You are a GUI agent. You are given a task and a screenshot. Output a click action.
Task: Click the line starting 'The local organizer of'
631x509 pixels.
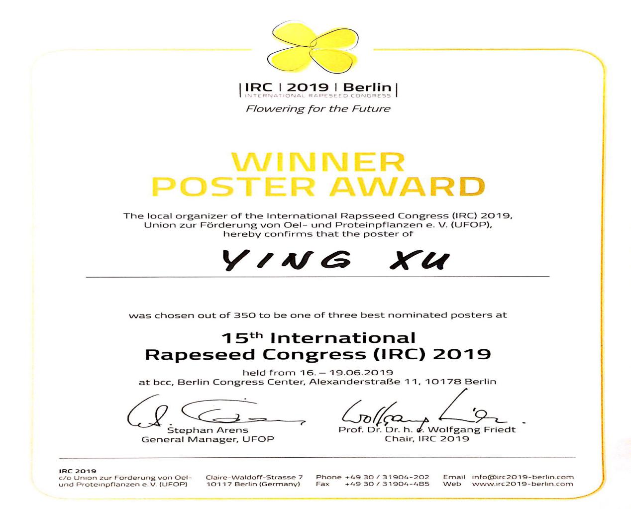[x=318, y=216]
